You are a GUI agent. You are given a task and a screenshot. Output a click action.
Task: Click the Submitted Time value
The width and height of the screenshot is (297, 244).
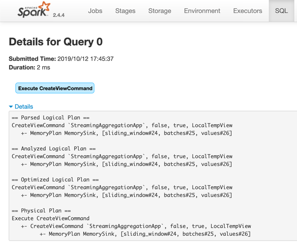[85, 59]
